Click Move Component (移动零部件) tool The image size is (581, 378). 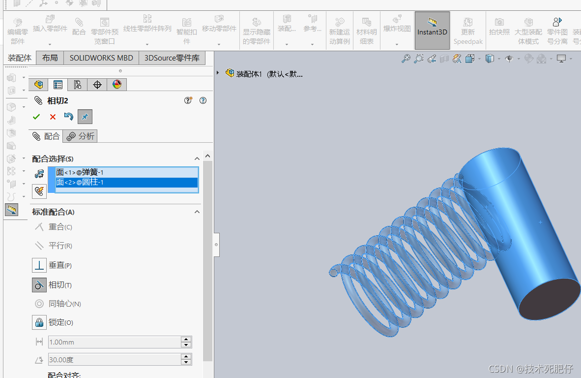pos(219,23)
